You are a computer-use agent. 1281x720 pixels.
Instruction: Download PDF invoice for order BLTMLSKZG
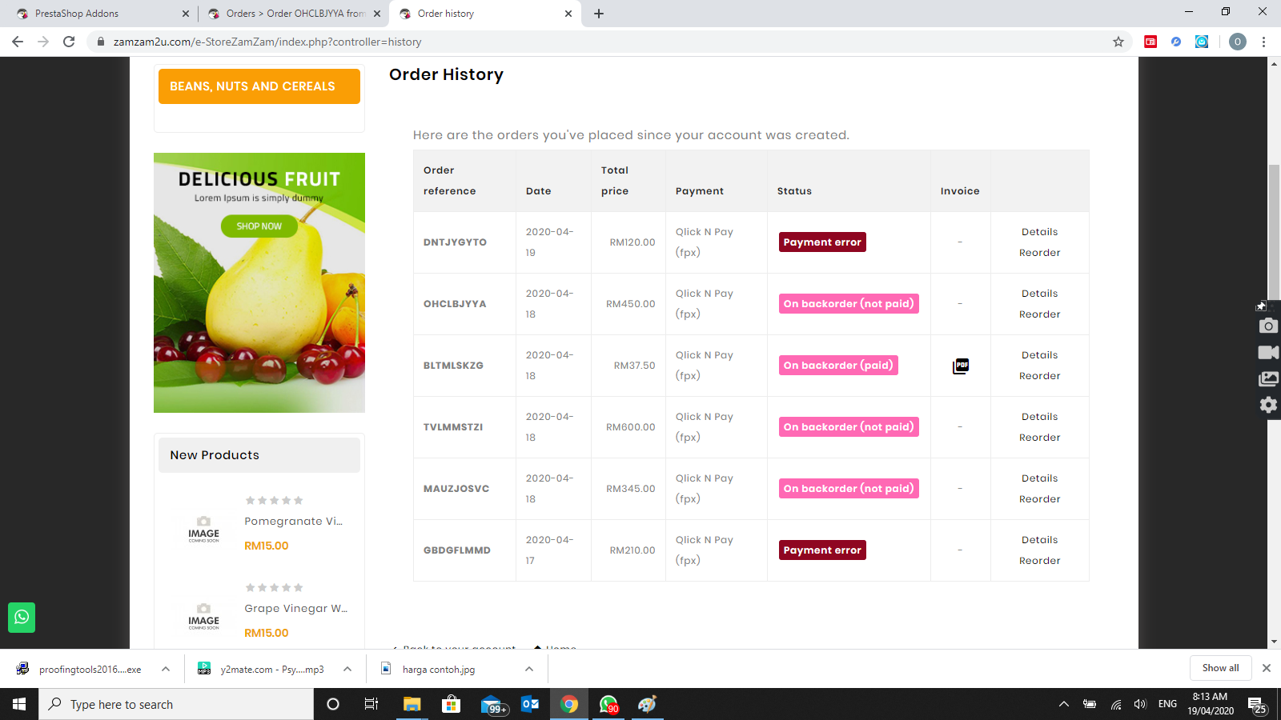point(961,366)
